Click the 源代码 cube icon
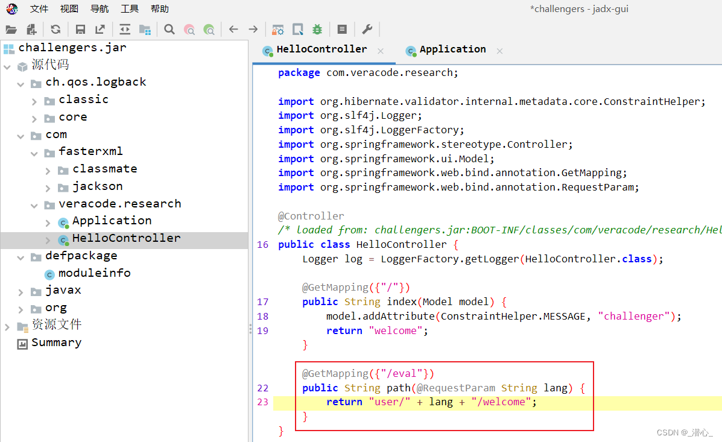The image size is (722, 442). [22, 67]
